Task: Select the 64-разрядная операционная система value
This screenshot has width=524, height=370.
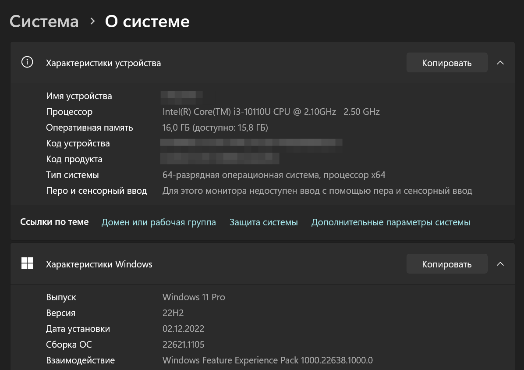Action: [274, 175]
